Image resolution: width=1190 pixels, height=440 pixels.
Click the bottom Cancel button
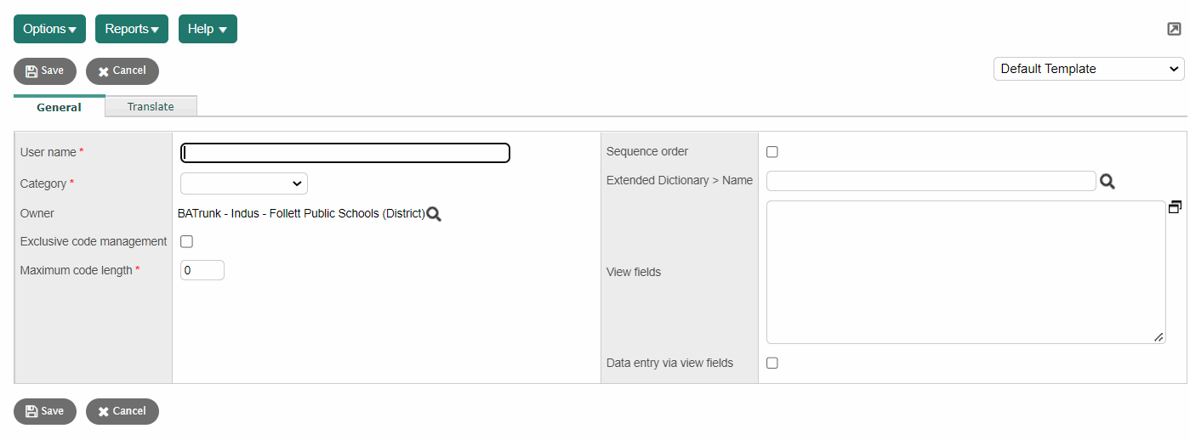[x=122, y=411]
